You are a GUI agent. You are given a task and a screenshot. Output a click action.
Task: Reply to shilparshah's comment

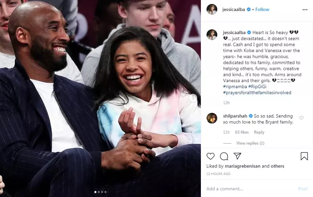pos(259,133)
